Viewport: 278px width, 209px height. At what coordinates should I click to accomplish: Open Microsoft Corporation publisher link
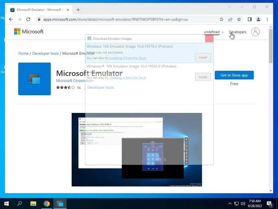click(75, 81)
